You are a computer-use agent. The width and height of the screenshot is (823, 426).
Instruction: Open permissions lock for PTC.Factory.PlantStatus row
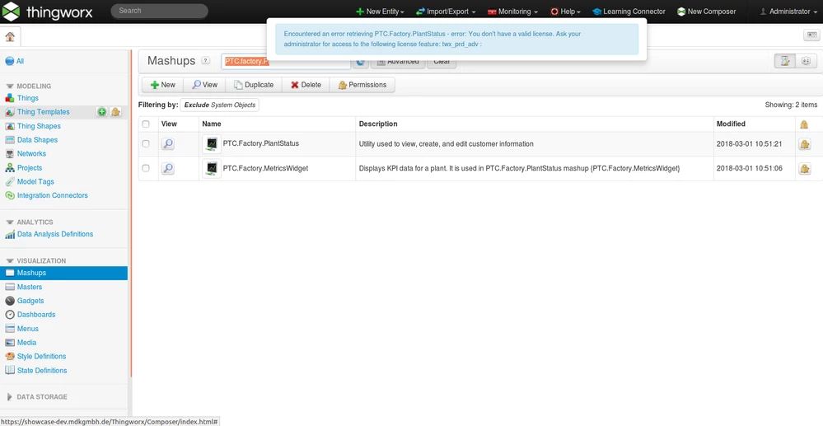coord(804,144)
